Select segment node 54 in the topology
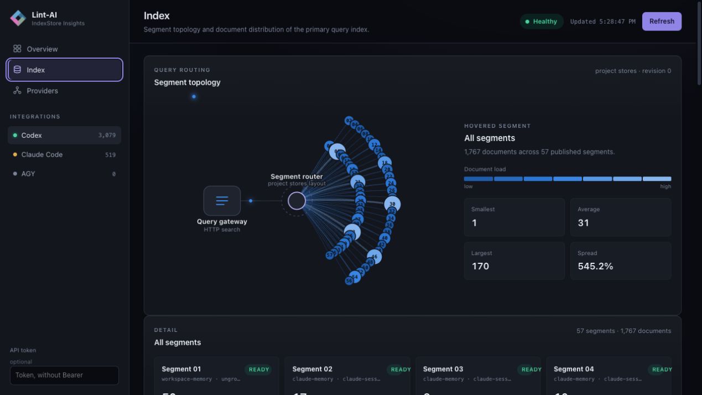 tap(355, 277)
